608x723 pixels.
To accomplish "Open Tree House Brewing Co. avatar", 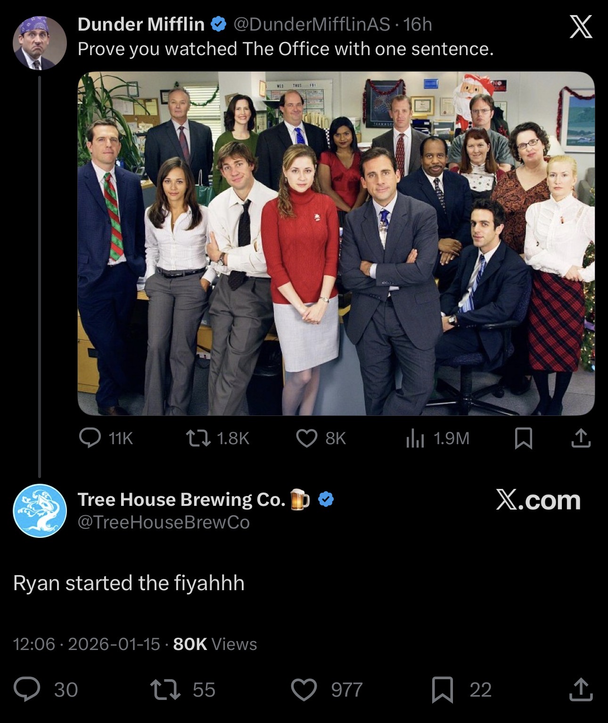I will tap(40, 511).
